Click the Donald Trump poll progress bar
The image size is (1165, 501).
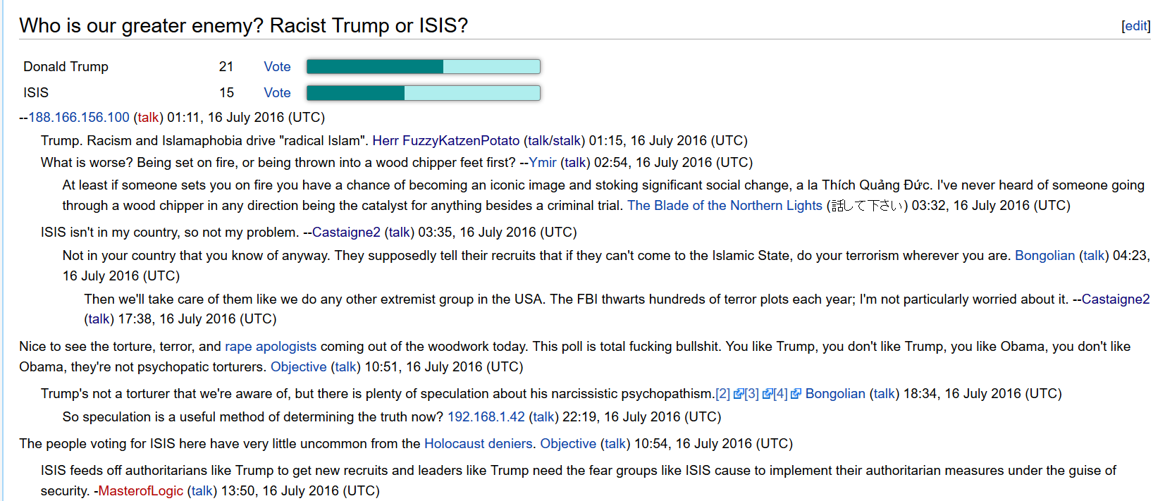click(424, 66)
